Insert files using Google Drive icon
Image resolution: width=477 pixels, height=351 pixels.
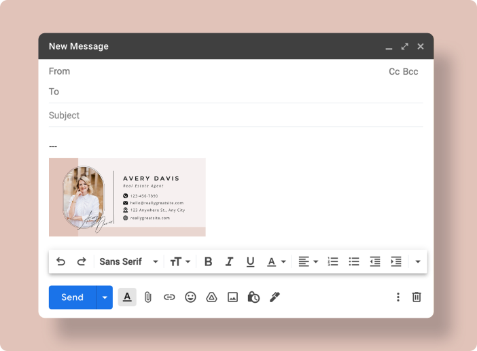[211, 297]
